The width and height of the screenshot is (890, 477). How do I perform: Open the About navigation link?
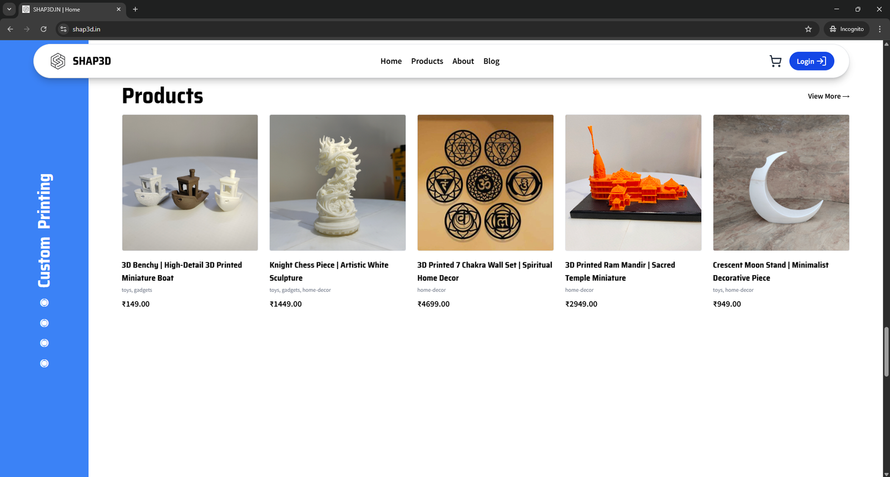coord(463,61)
